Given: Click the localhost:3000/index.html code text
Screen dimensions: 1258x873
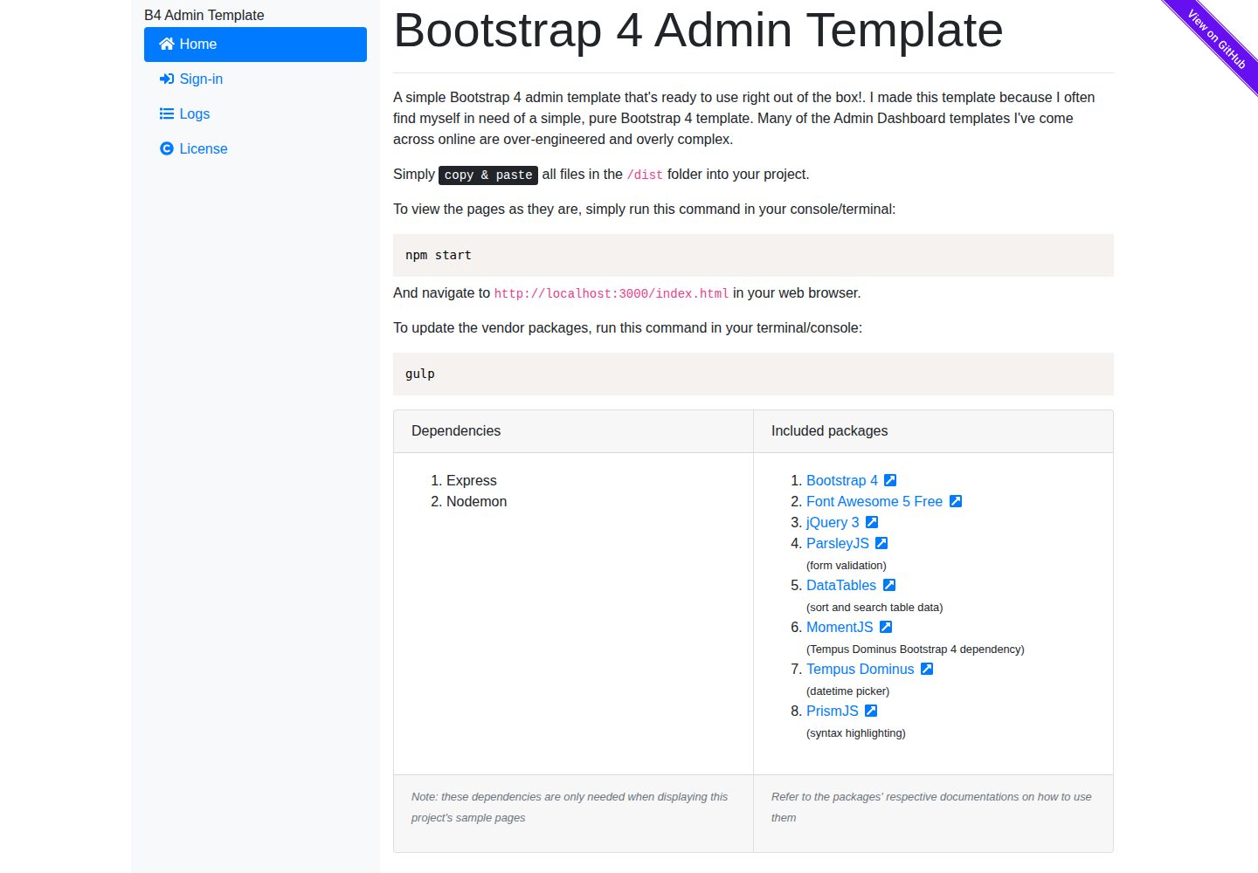Looking at the screenshot, I should pyautogui.click(x=612, y=293).
